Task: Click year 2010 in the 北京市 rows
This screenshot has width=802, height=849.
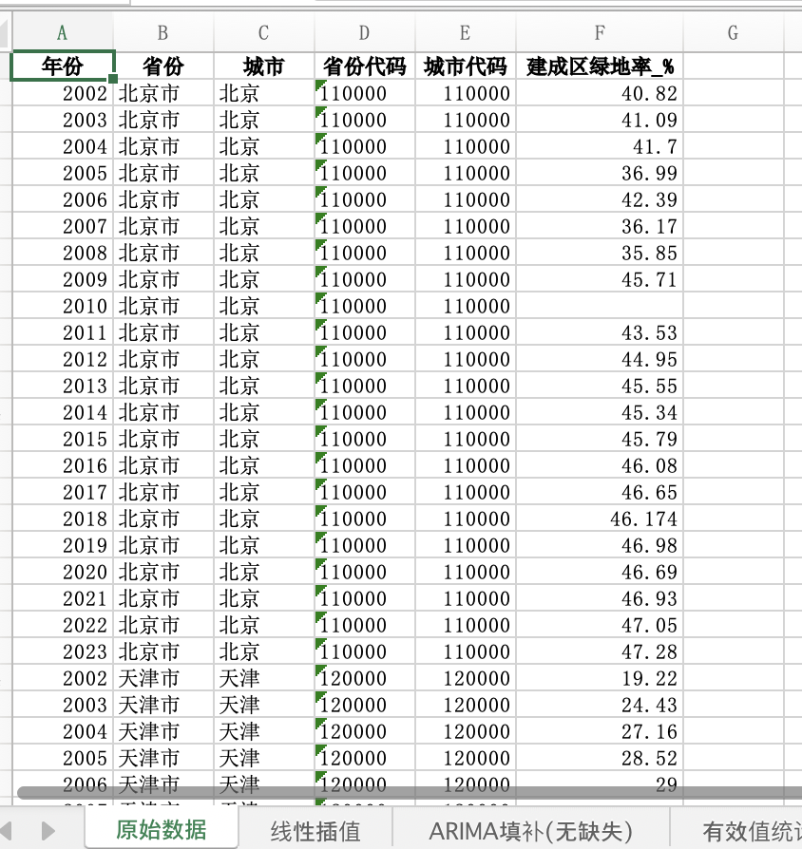Action: (x=63, y=306)
